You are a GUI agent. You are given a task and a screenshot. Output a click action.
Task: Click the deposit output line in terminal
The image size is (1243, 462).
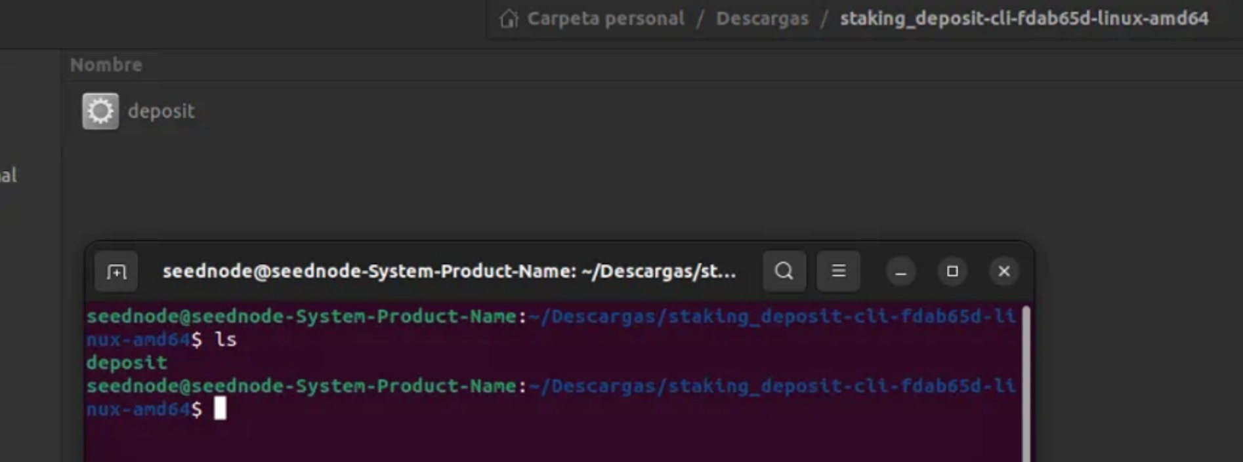pyautogui.click(x=127, y=363)
